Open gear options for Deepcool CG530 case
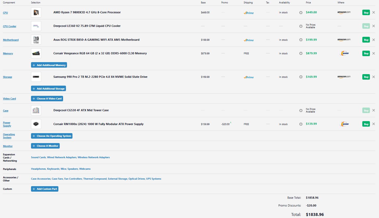Screen dimensions: 379x218 tap(301, 110)
